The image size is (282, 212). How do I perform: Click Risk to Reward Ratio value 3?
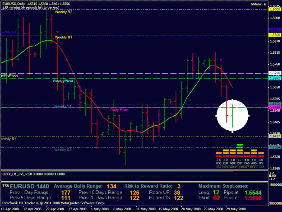click(x=179, y=186)
